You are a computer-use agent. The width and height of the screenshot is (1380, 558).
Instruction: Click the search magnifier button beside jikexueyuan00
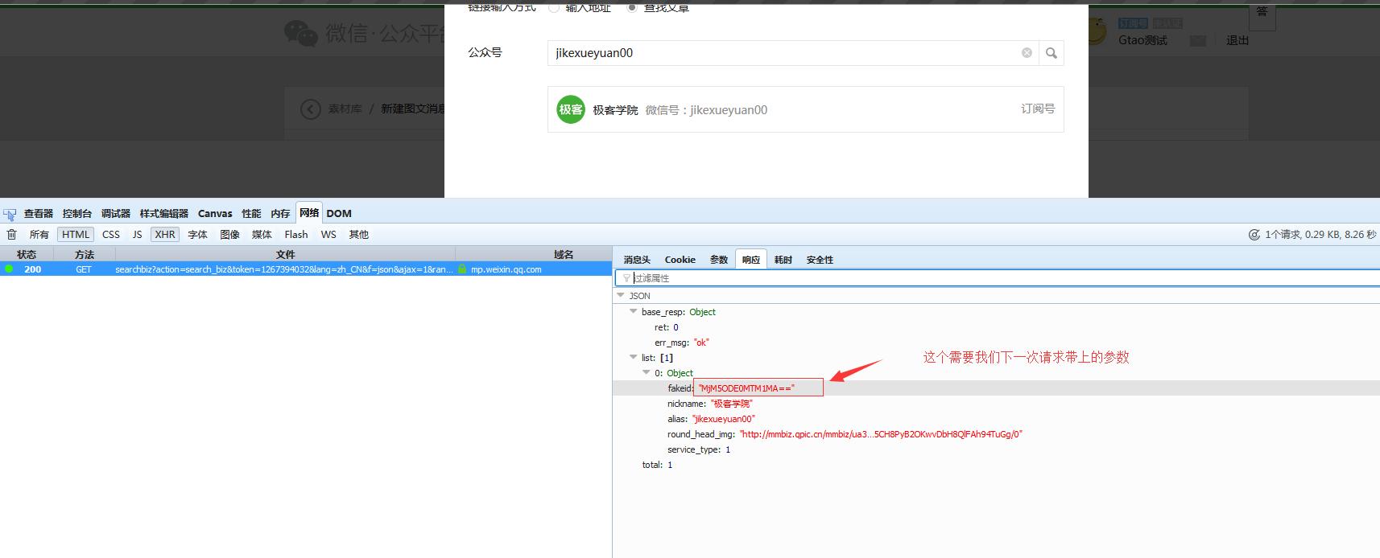[1051, 53]
